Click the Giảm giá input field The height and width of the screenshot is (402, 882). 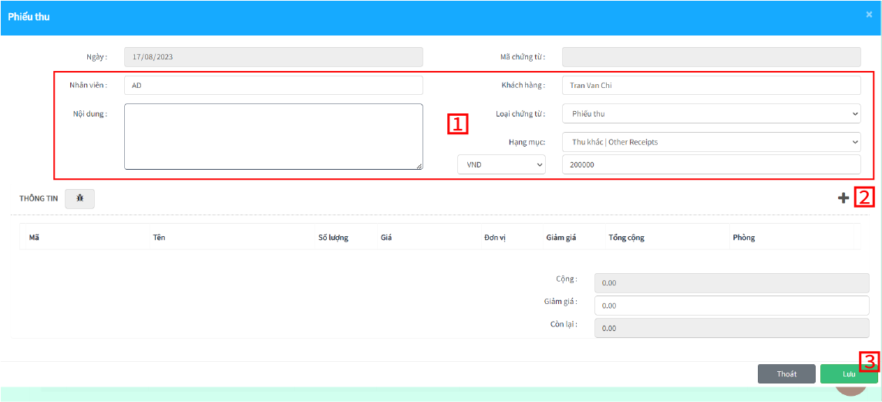pyautogui.click(x=732, y=306)
